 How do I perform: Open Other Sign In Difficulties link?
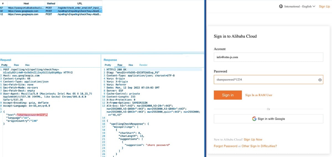pos(259,146)
